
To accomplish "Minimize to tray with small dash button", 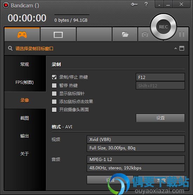I will pos(159,4).
